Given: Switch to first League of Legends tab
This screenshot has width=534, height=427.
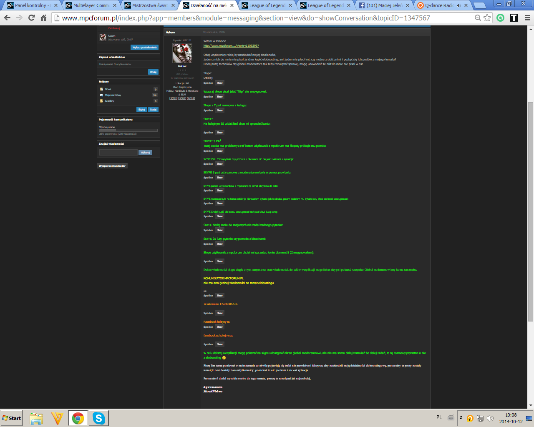Looking at the screenshot, I should coord(267,5).
